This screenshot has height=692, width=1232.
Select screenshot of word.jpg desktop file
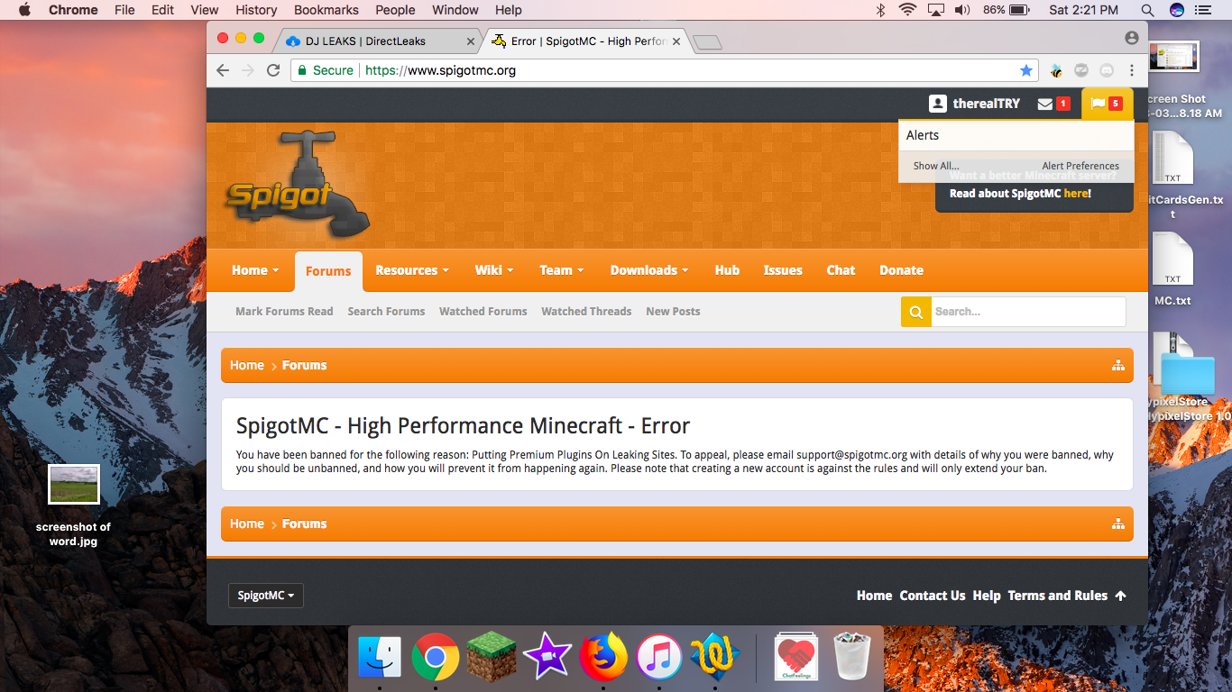(73, 506)
